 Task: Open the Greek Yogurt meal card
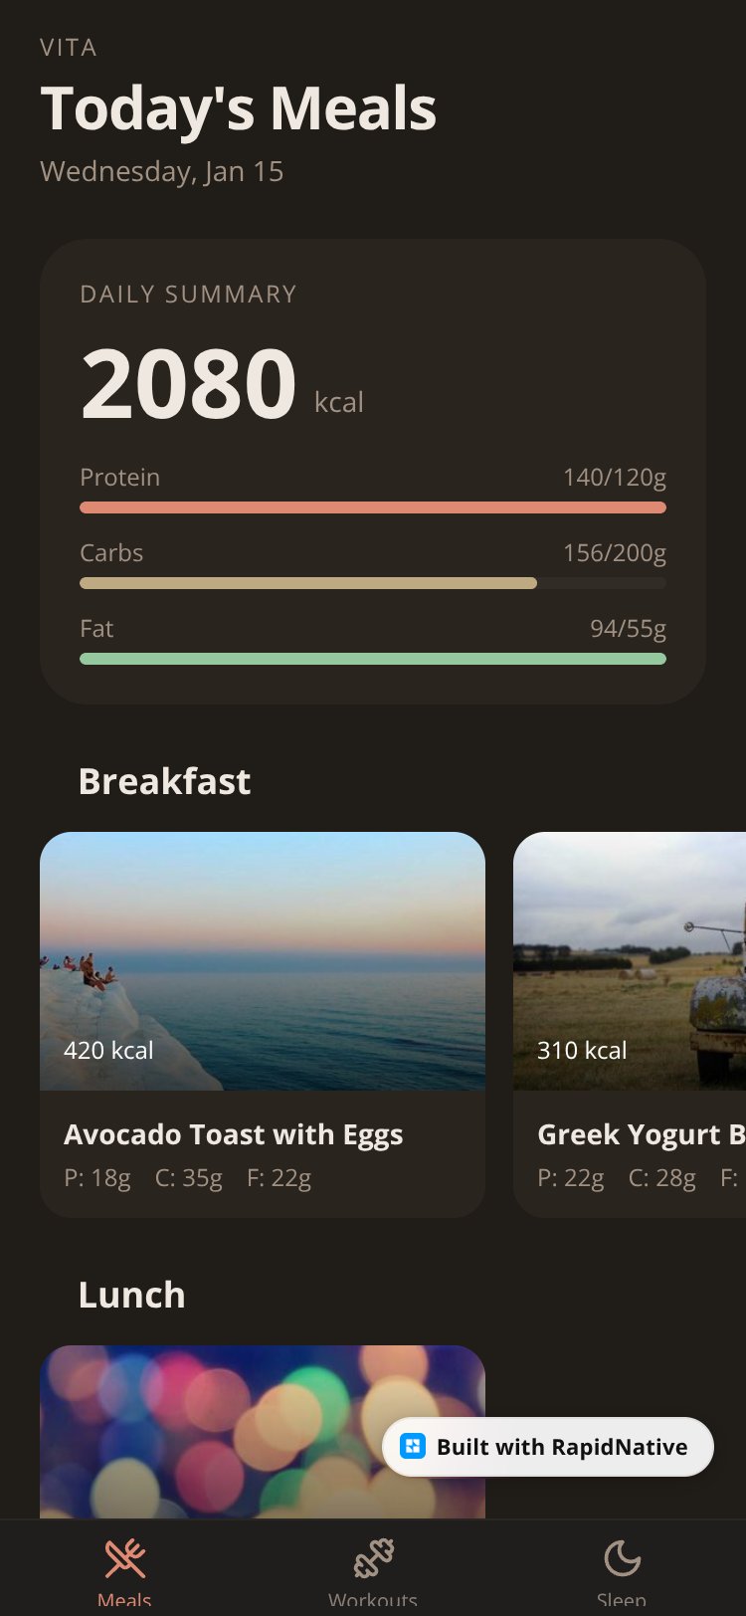tap(630, 1025)
